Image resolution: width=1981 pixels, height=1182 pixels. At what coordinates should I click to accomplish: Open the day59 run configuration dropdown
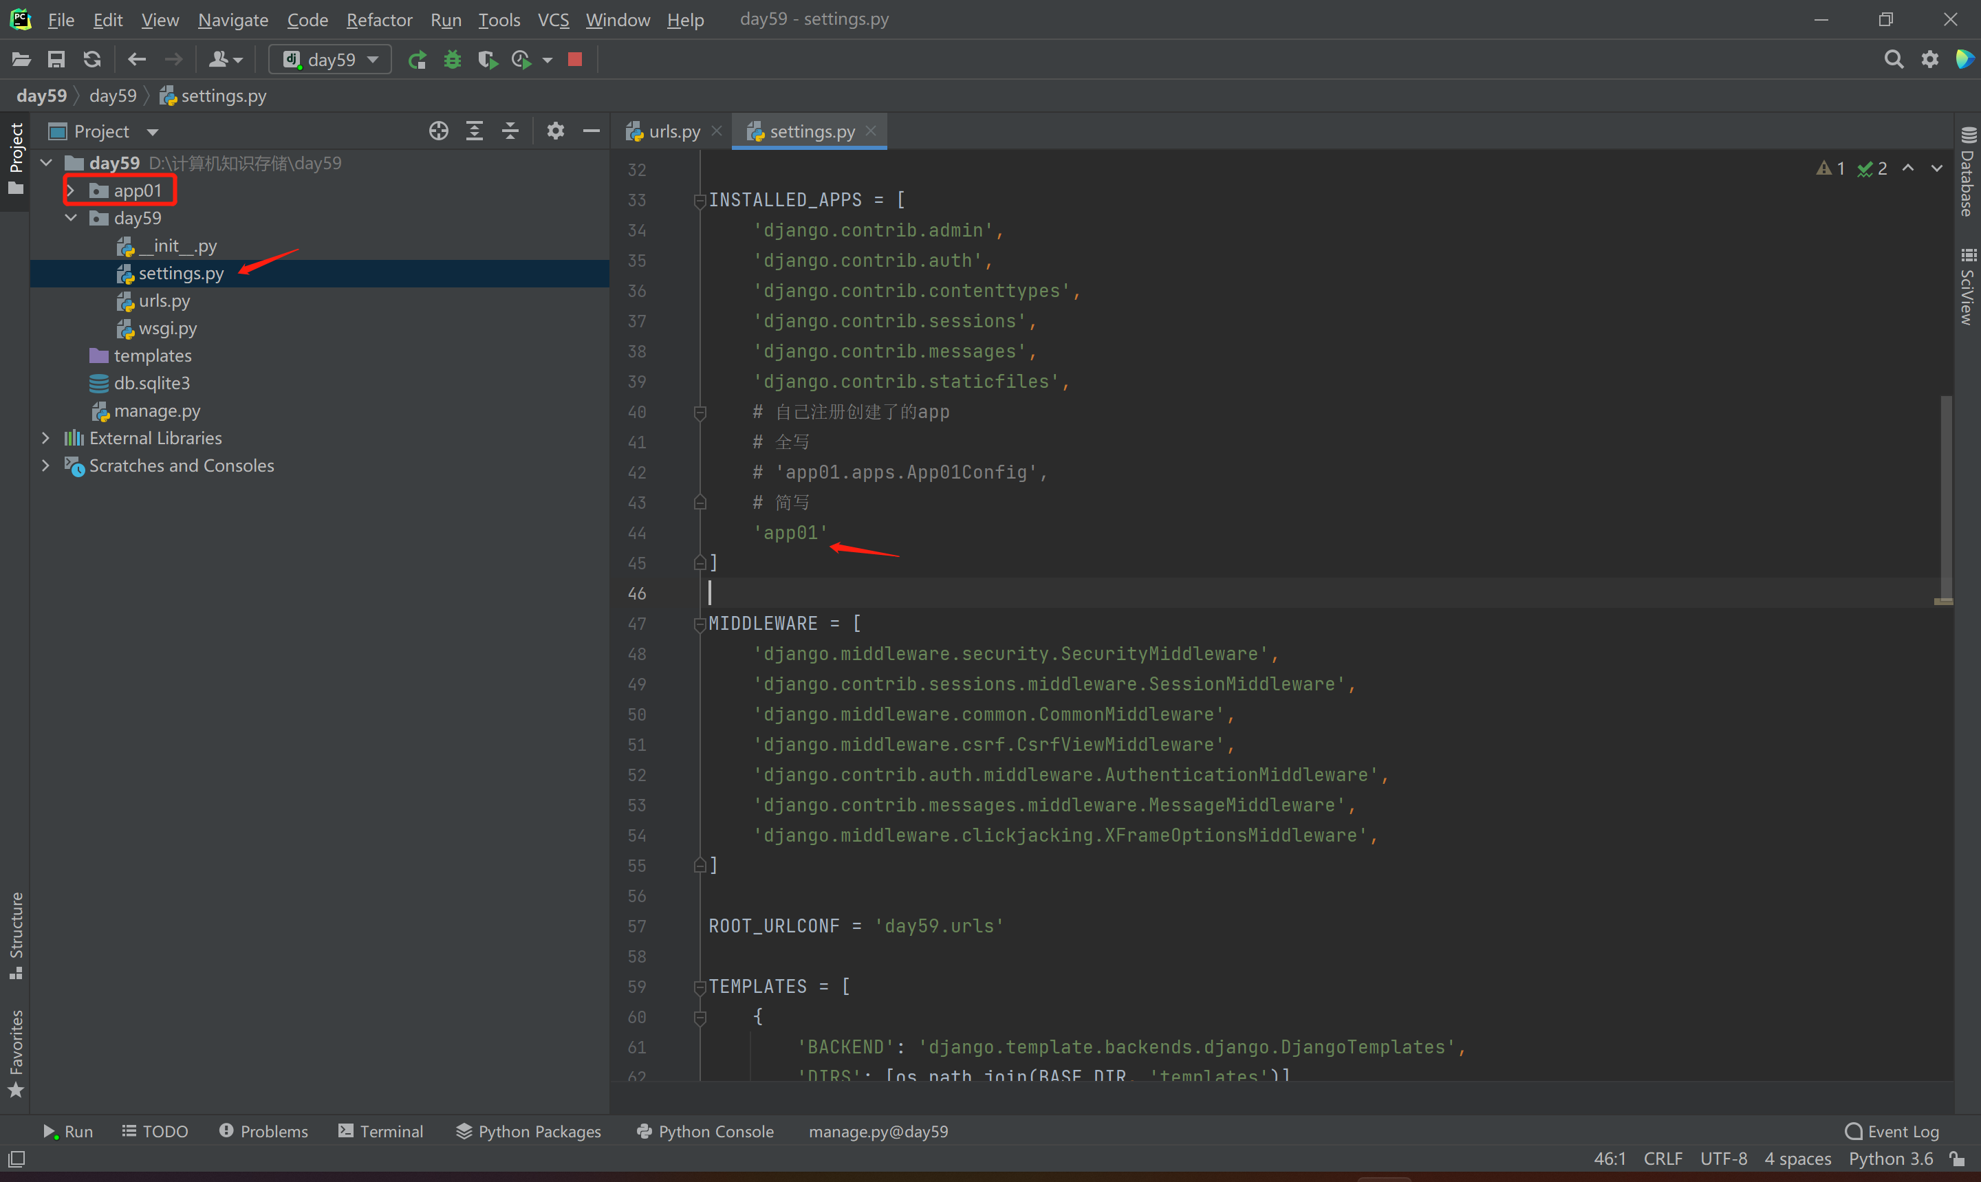(329, 60)
